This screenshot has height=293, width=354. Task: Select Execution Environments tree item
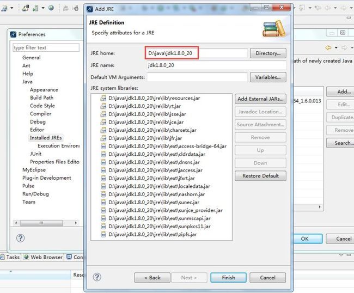click(x=58, y=146)
